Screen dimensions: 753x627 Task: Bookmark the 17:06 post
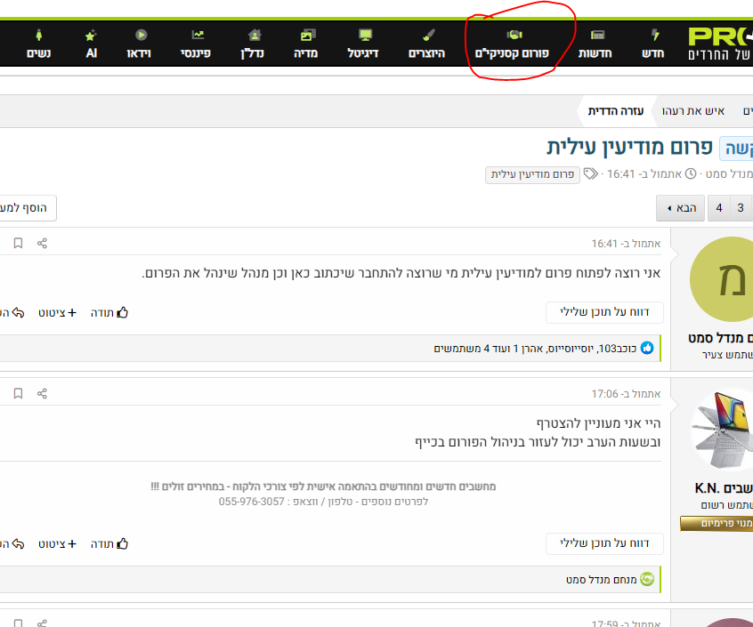tap(18, 394)
